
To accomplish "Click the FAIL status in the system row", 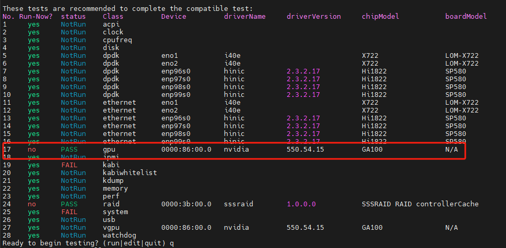I will coord(69,212).
